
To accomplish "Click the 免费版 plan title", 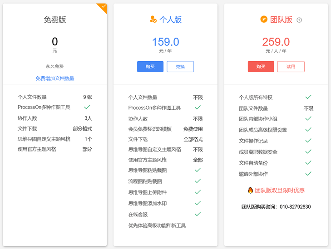I will pos(55,20).
